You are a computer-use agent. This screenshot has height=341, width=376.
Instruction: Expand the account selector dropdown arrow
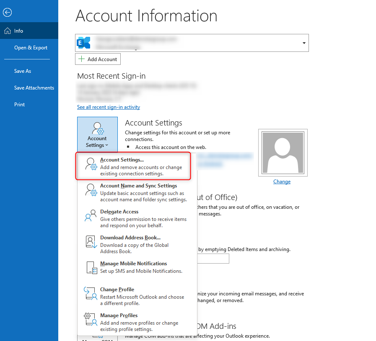(303, 43)
